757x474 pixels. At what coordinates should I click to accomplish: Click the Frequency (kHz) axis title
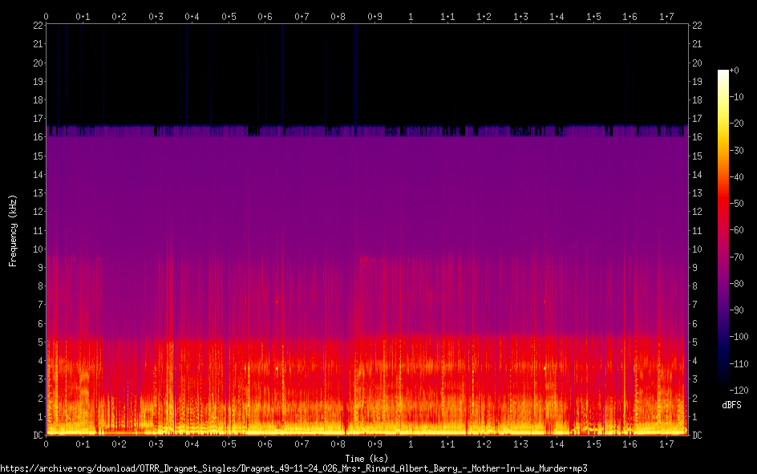tap(12, 230)
